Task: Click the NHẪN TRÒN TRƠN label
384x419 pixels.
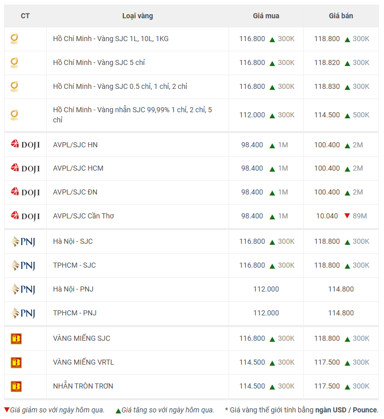Action: pos(83,386)
